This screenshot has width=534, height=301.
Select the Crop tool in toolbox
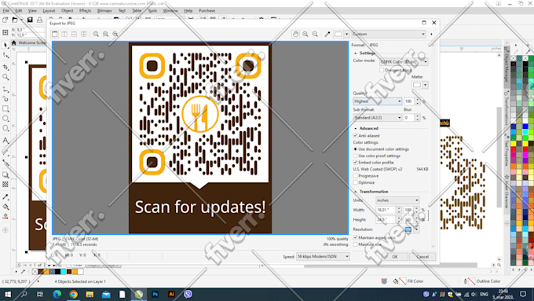click(5, 67)
